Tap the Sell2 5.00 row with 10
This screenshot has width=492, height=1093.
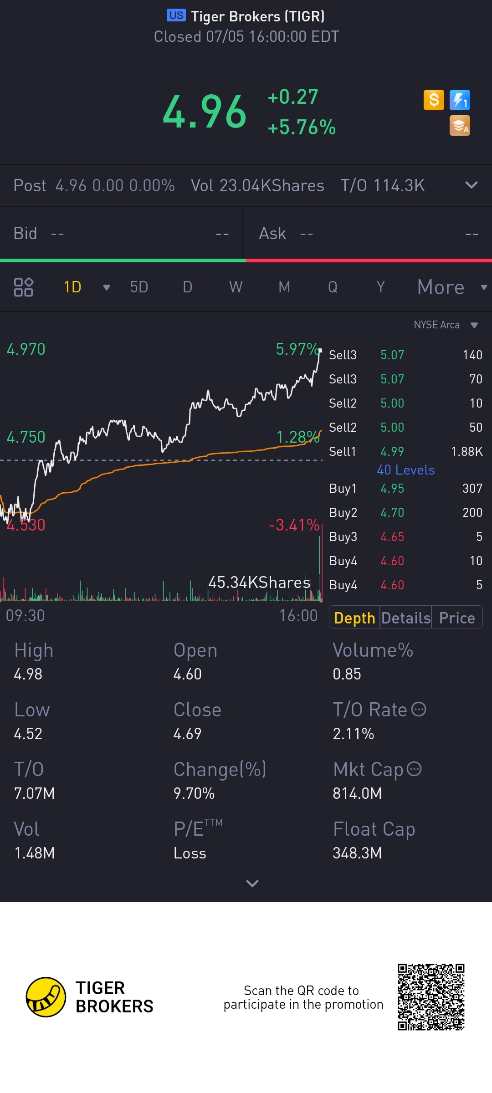[406, 403]
